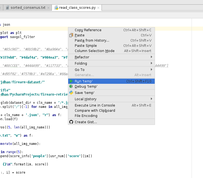Close the read_class_scores.py tab

tap(98, 8)
